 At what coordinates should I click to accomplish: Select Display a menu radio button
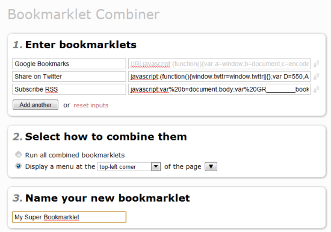(x=19, y=166)
